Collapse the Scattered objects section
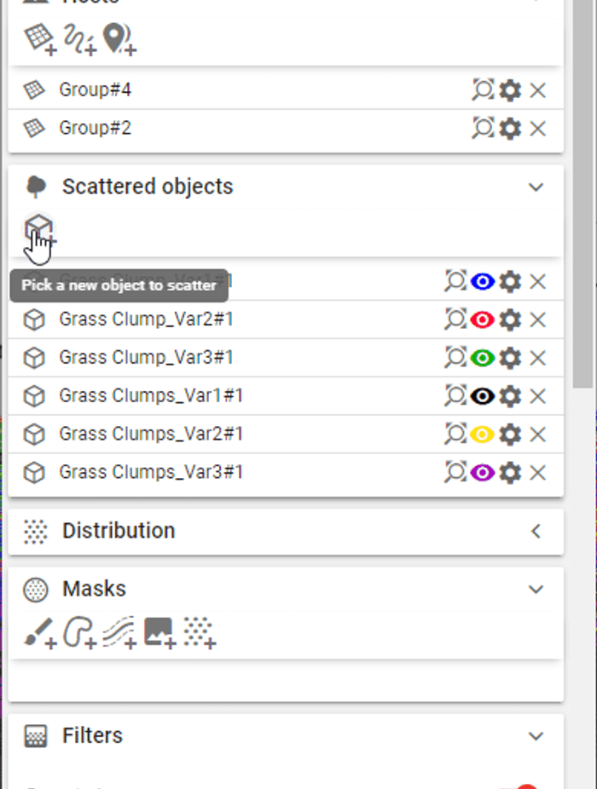This screenshot has width=597, height=789. (536, 187)
